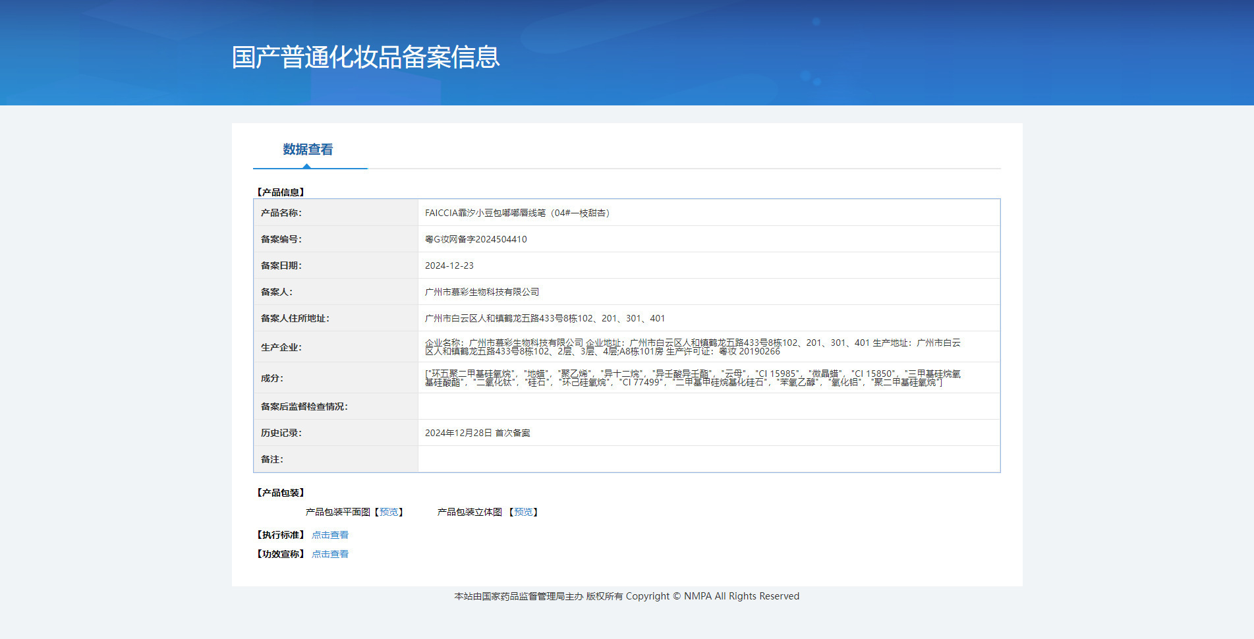Click the 备案人住所地址 row label

295,318
